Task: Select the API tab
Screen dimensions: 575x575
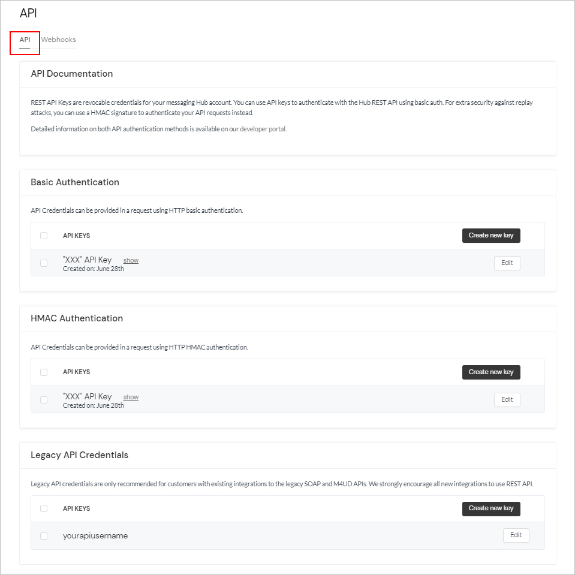Action: [x=25, y=40]
